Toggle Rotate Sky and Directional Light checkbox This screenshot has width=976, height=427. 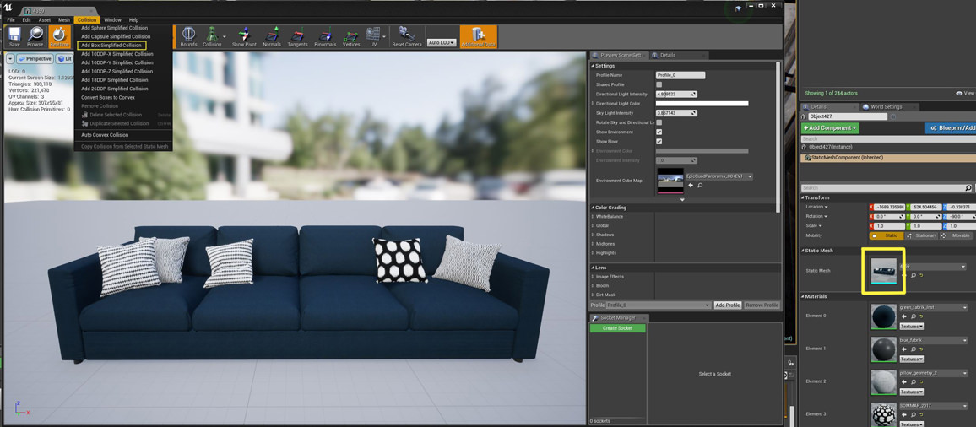[659, 122]
